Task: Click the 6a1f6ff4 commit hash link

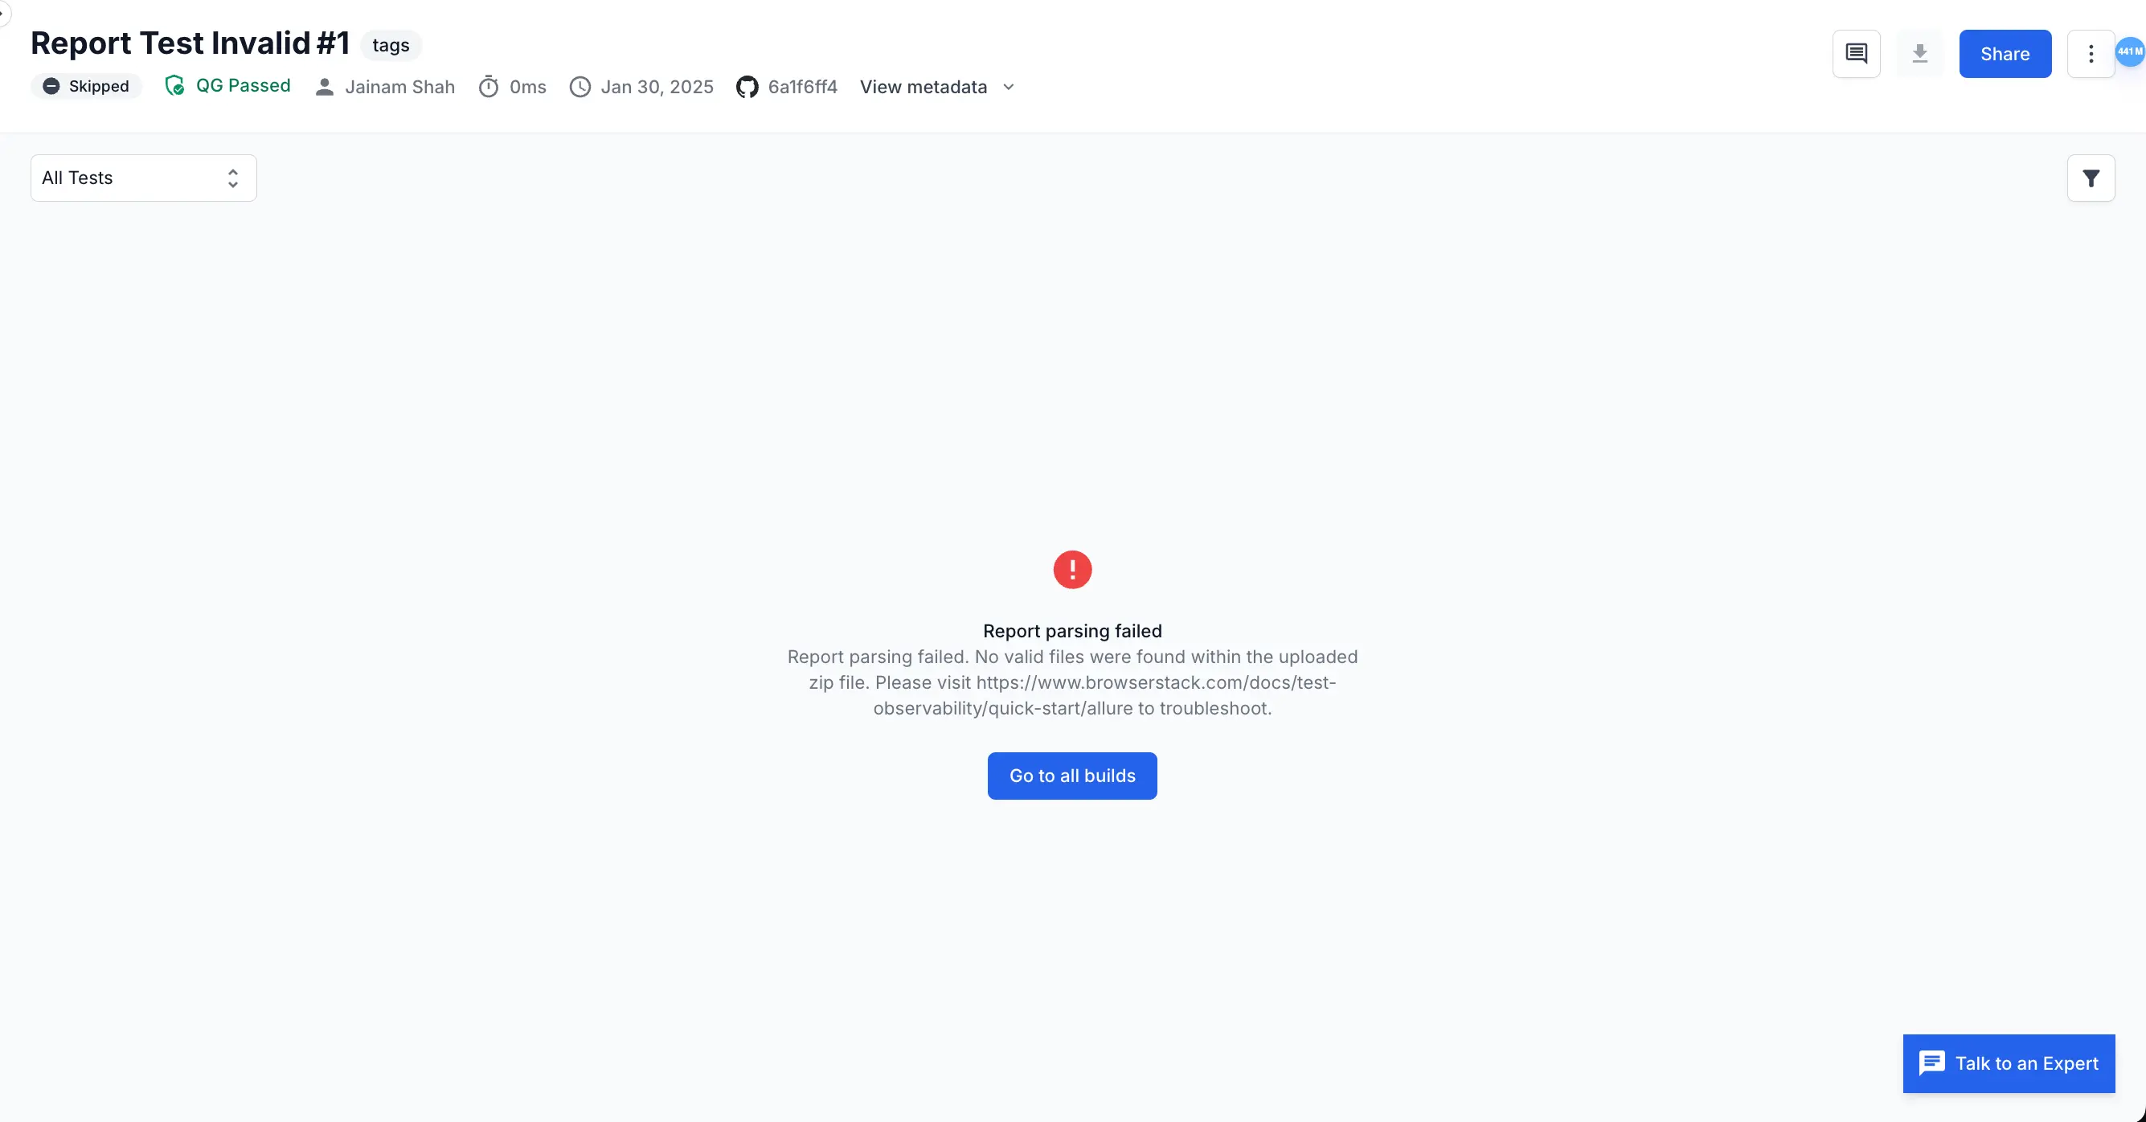Action: [802, 88]
